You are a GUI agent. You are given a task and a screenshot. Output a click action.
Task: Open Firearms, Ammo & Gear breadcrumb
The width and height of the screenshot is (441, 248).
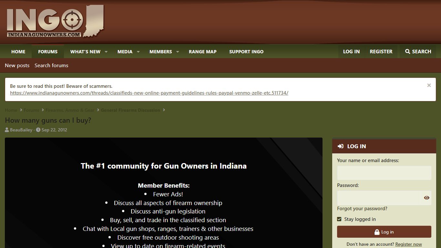pyautogui.click(x=70, y=110)
